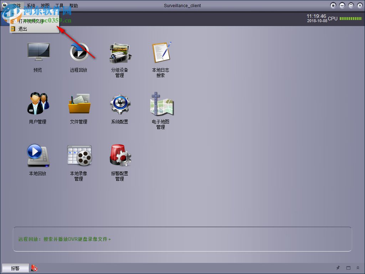
Task: Click the window layout icon in bottom bar
Action: coord(348,268)
